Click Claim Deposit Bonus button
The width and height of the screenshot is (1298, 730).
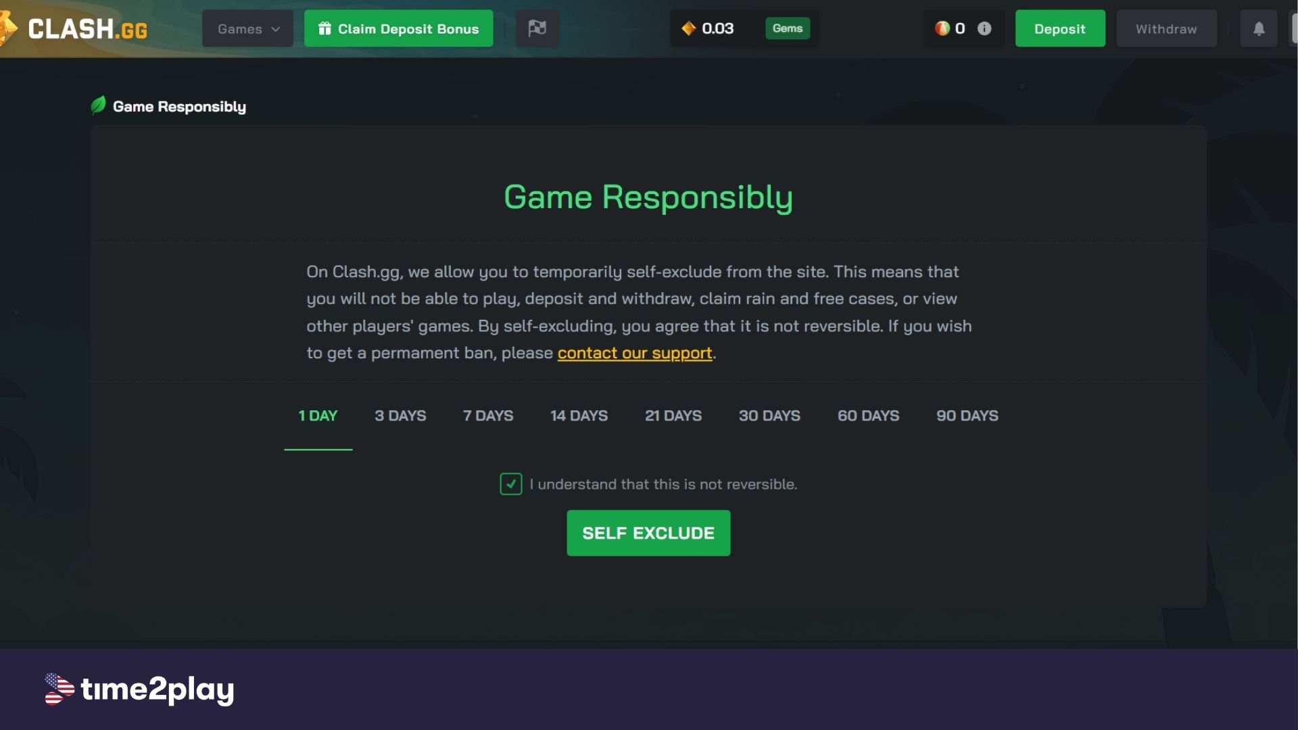[x=398, y=28]
